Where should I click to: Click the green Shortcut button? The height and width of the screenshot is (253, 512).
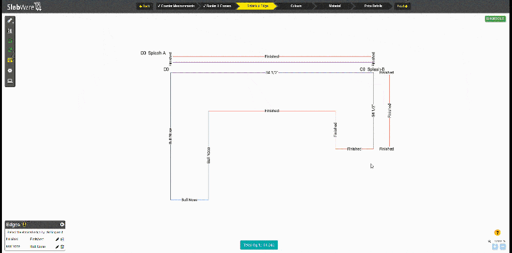point(495,19)
